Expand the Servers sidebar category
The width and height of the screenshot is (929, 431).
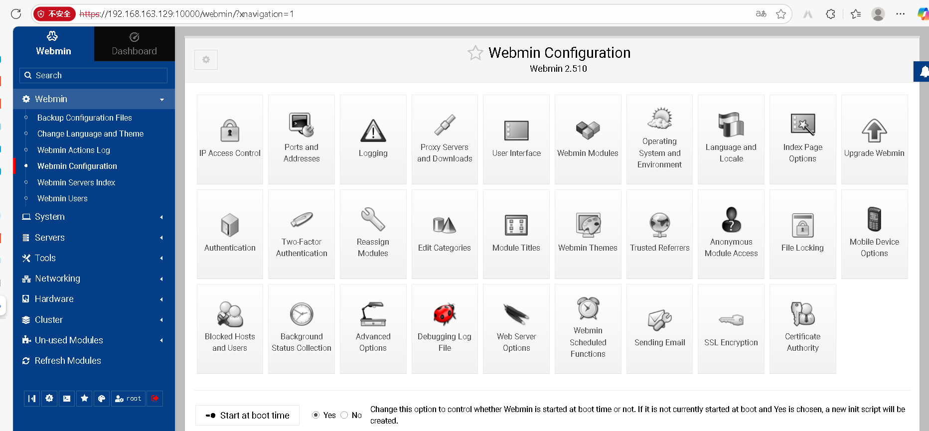click(94, 238)
